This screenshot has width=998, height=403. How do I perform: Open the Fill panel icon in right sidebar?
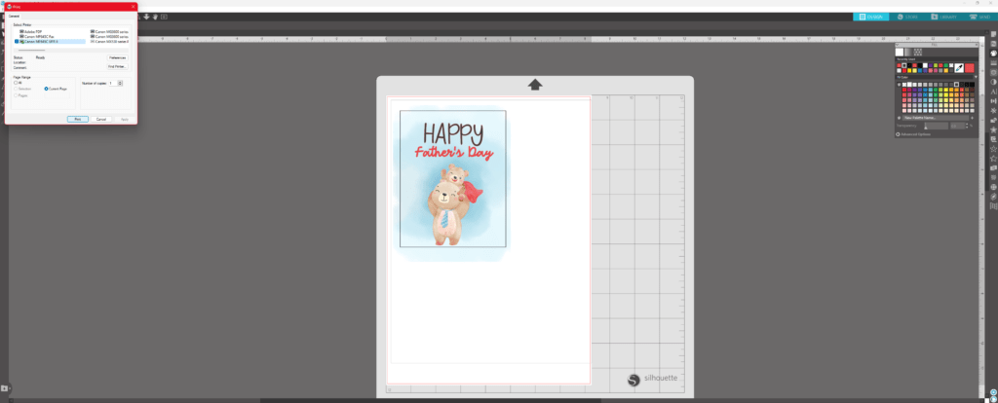pyautogui.click(x=992, y=53)
